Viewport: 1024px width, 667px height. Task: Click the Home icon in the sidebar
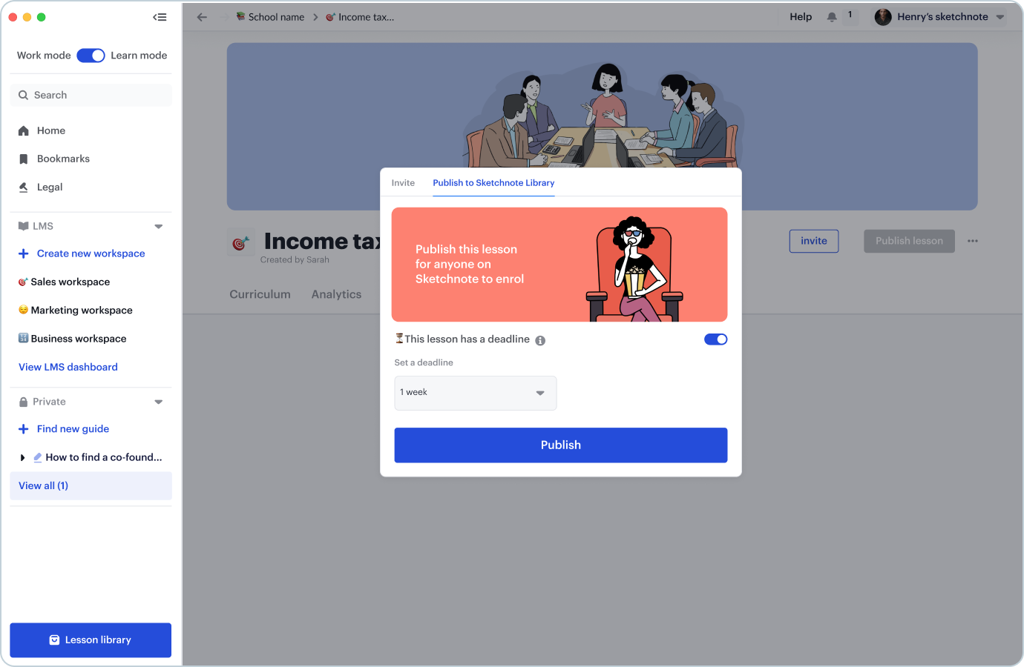point(23,131)
